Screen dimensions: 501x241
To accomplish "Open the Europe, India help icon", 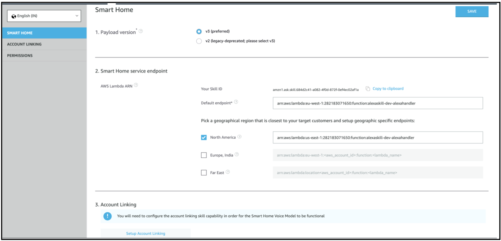I will pyautogui.click(x=237, y=154).
